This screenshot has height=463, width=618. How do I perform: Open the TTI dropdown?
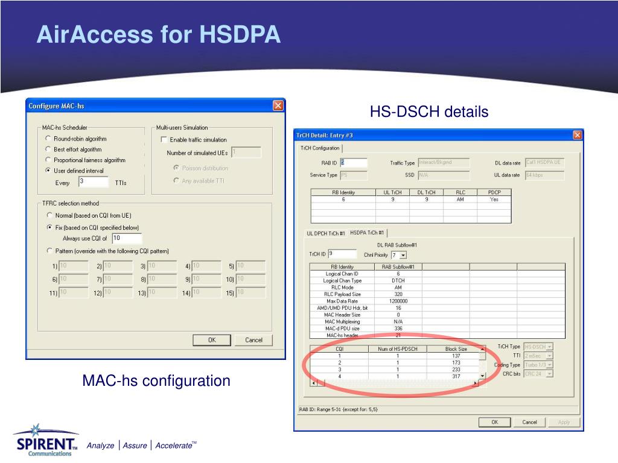pyautogui.click(x=549, y=356)
